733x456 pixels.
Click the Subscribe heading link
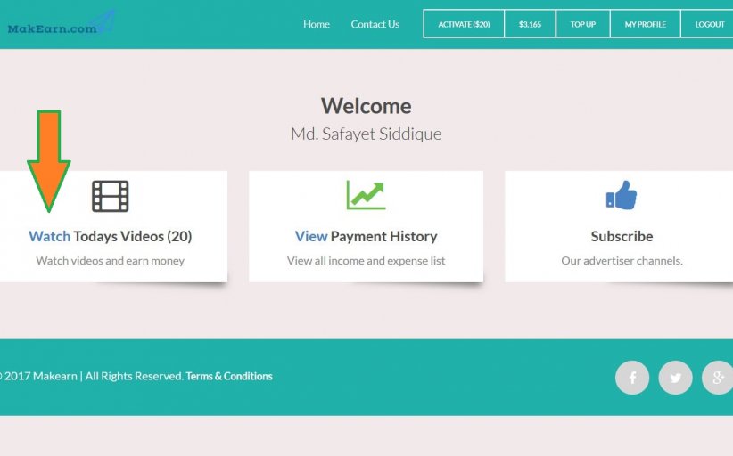pyautogui.click(x=622, y=237)
